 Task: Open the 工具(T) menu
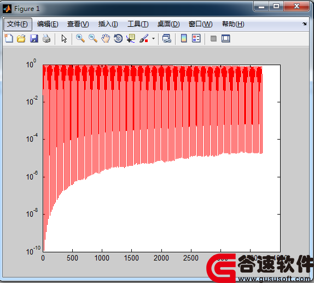138,24
